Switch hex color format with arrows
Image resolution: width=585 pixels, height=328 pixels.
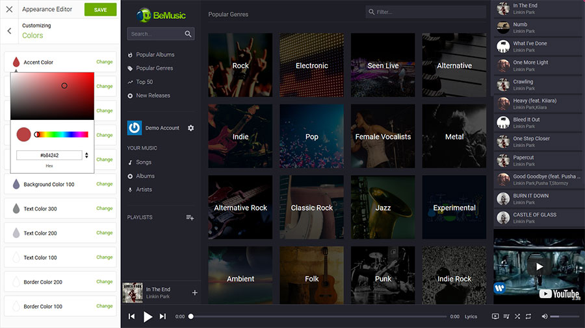[86, 156]
